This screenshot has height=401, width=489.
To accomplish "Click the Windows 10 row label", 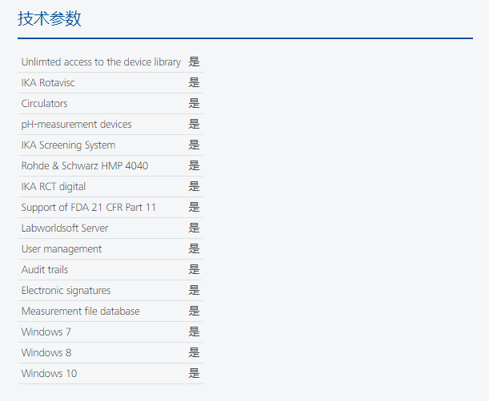I will pyautogui.click(x=49, y=374).
